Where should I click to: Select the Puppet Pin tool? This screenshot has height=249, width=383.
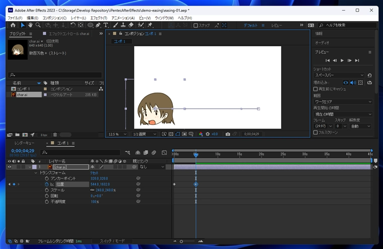coord(150,25)
